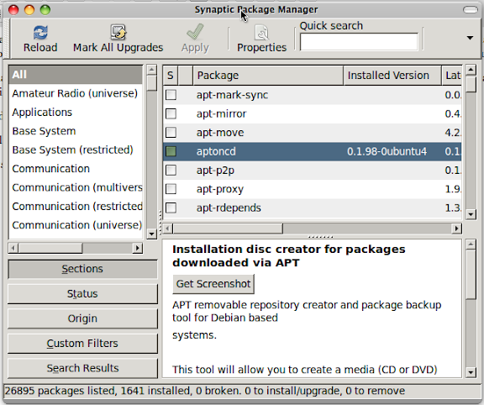Select the apt-p2p package name

click(215, 170)
